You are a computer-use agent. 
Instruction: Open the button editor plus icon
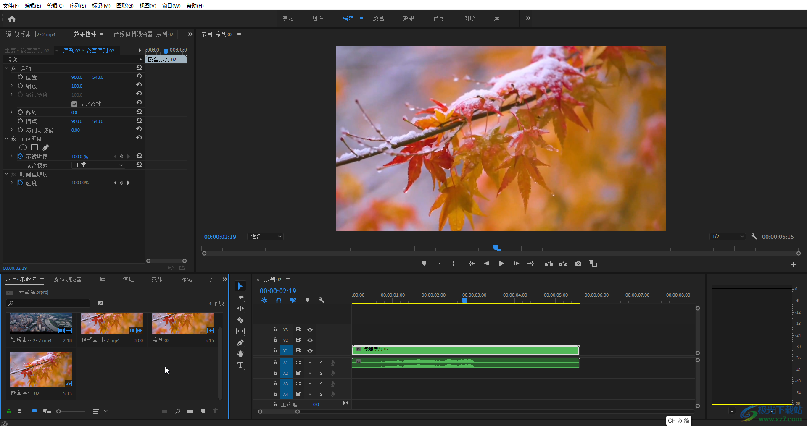tap(793, 264)
